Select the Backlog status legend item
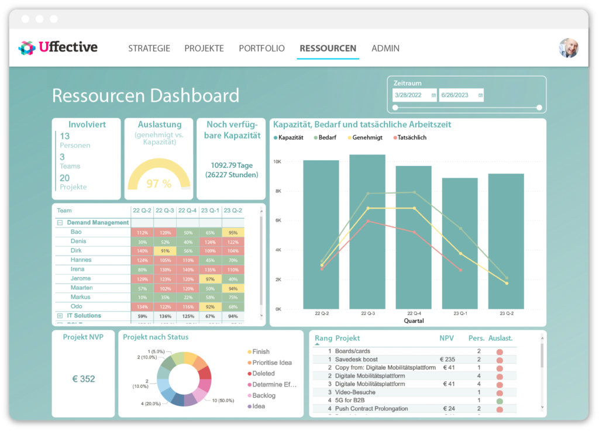 click(x=261, y=395)
